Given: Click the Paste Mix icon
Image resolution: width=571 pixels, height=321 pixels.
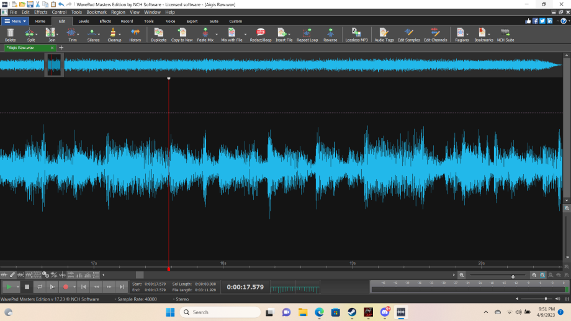Looking at the screenshot, I should [x=205, y=35].
